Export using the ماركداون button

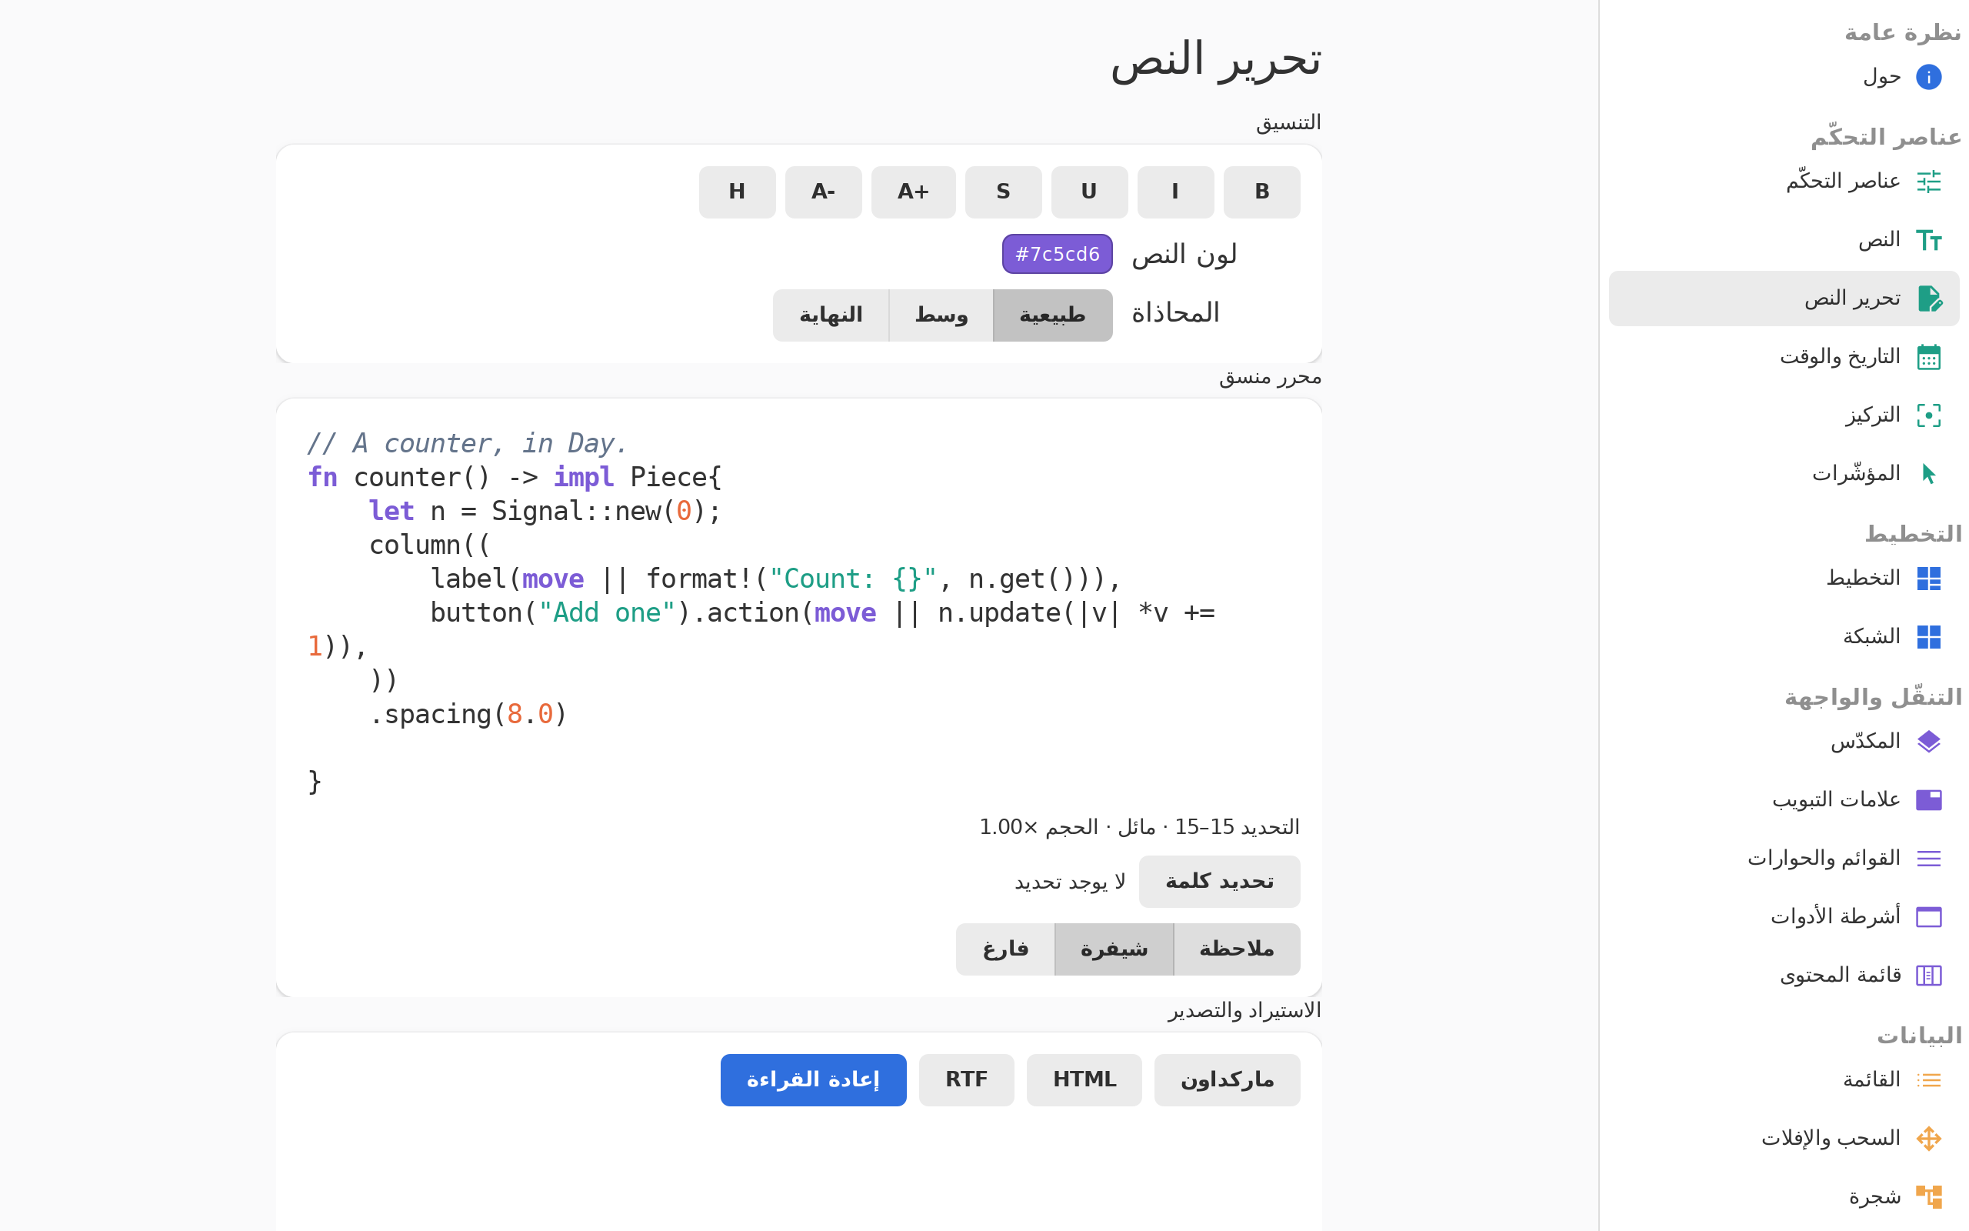(x=1226, y=1080)
